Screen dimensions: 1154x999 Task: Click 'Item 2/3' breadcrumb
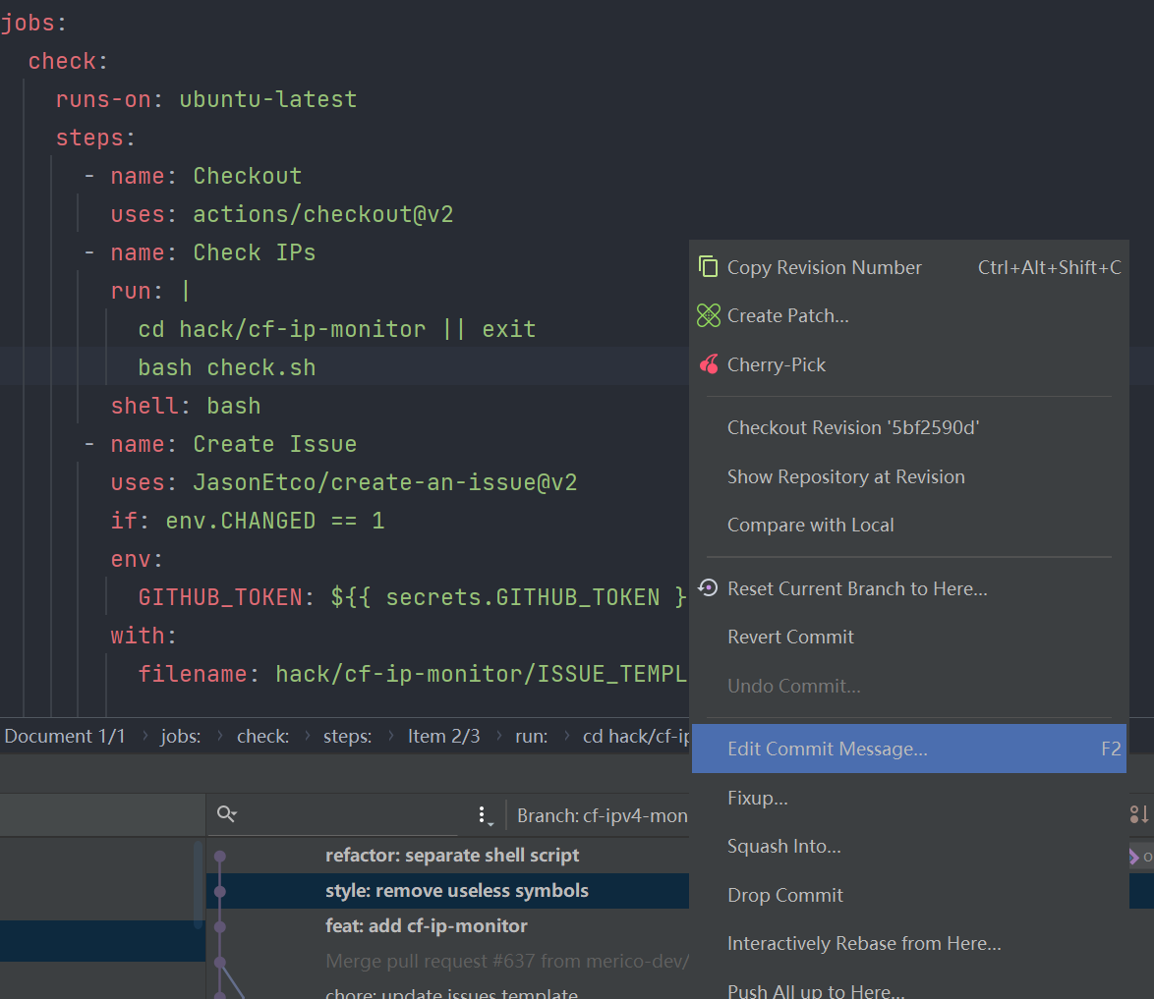pyautogui.click(x=443, y=737)
